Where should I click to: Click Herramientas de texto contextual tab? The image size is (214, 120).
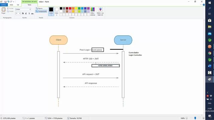29,1
